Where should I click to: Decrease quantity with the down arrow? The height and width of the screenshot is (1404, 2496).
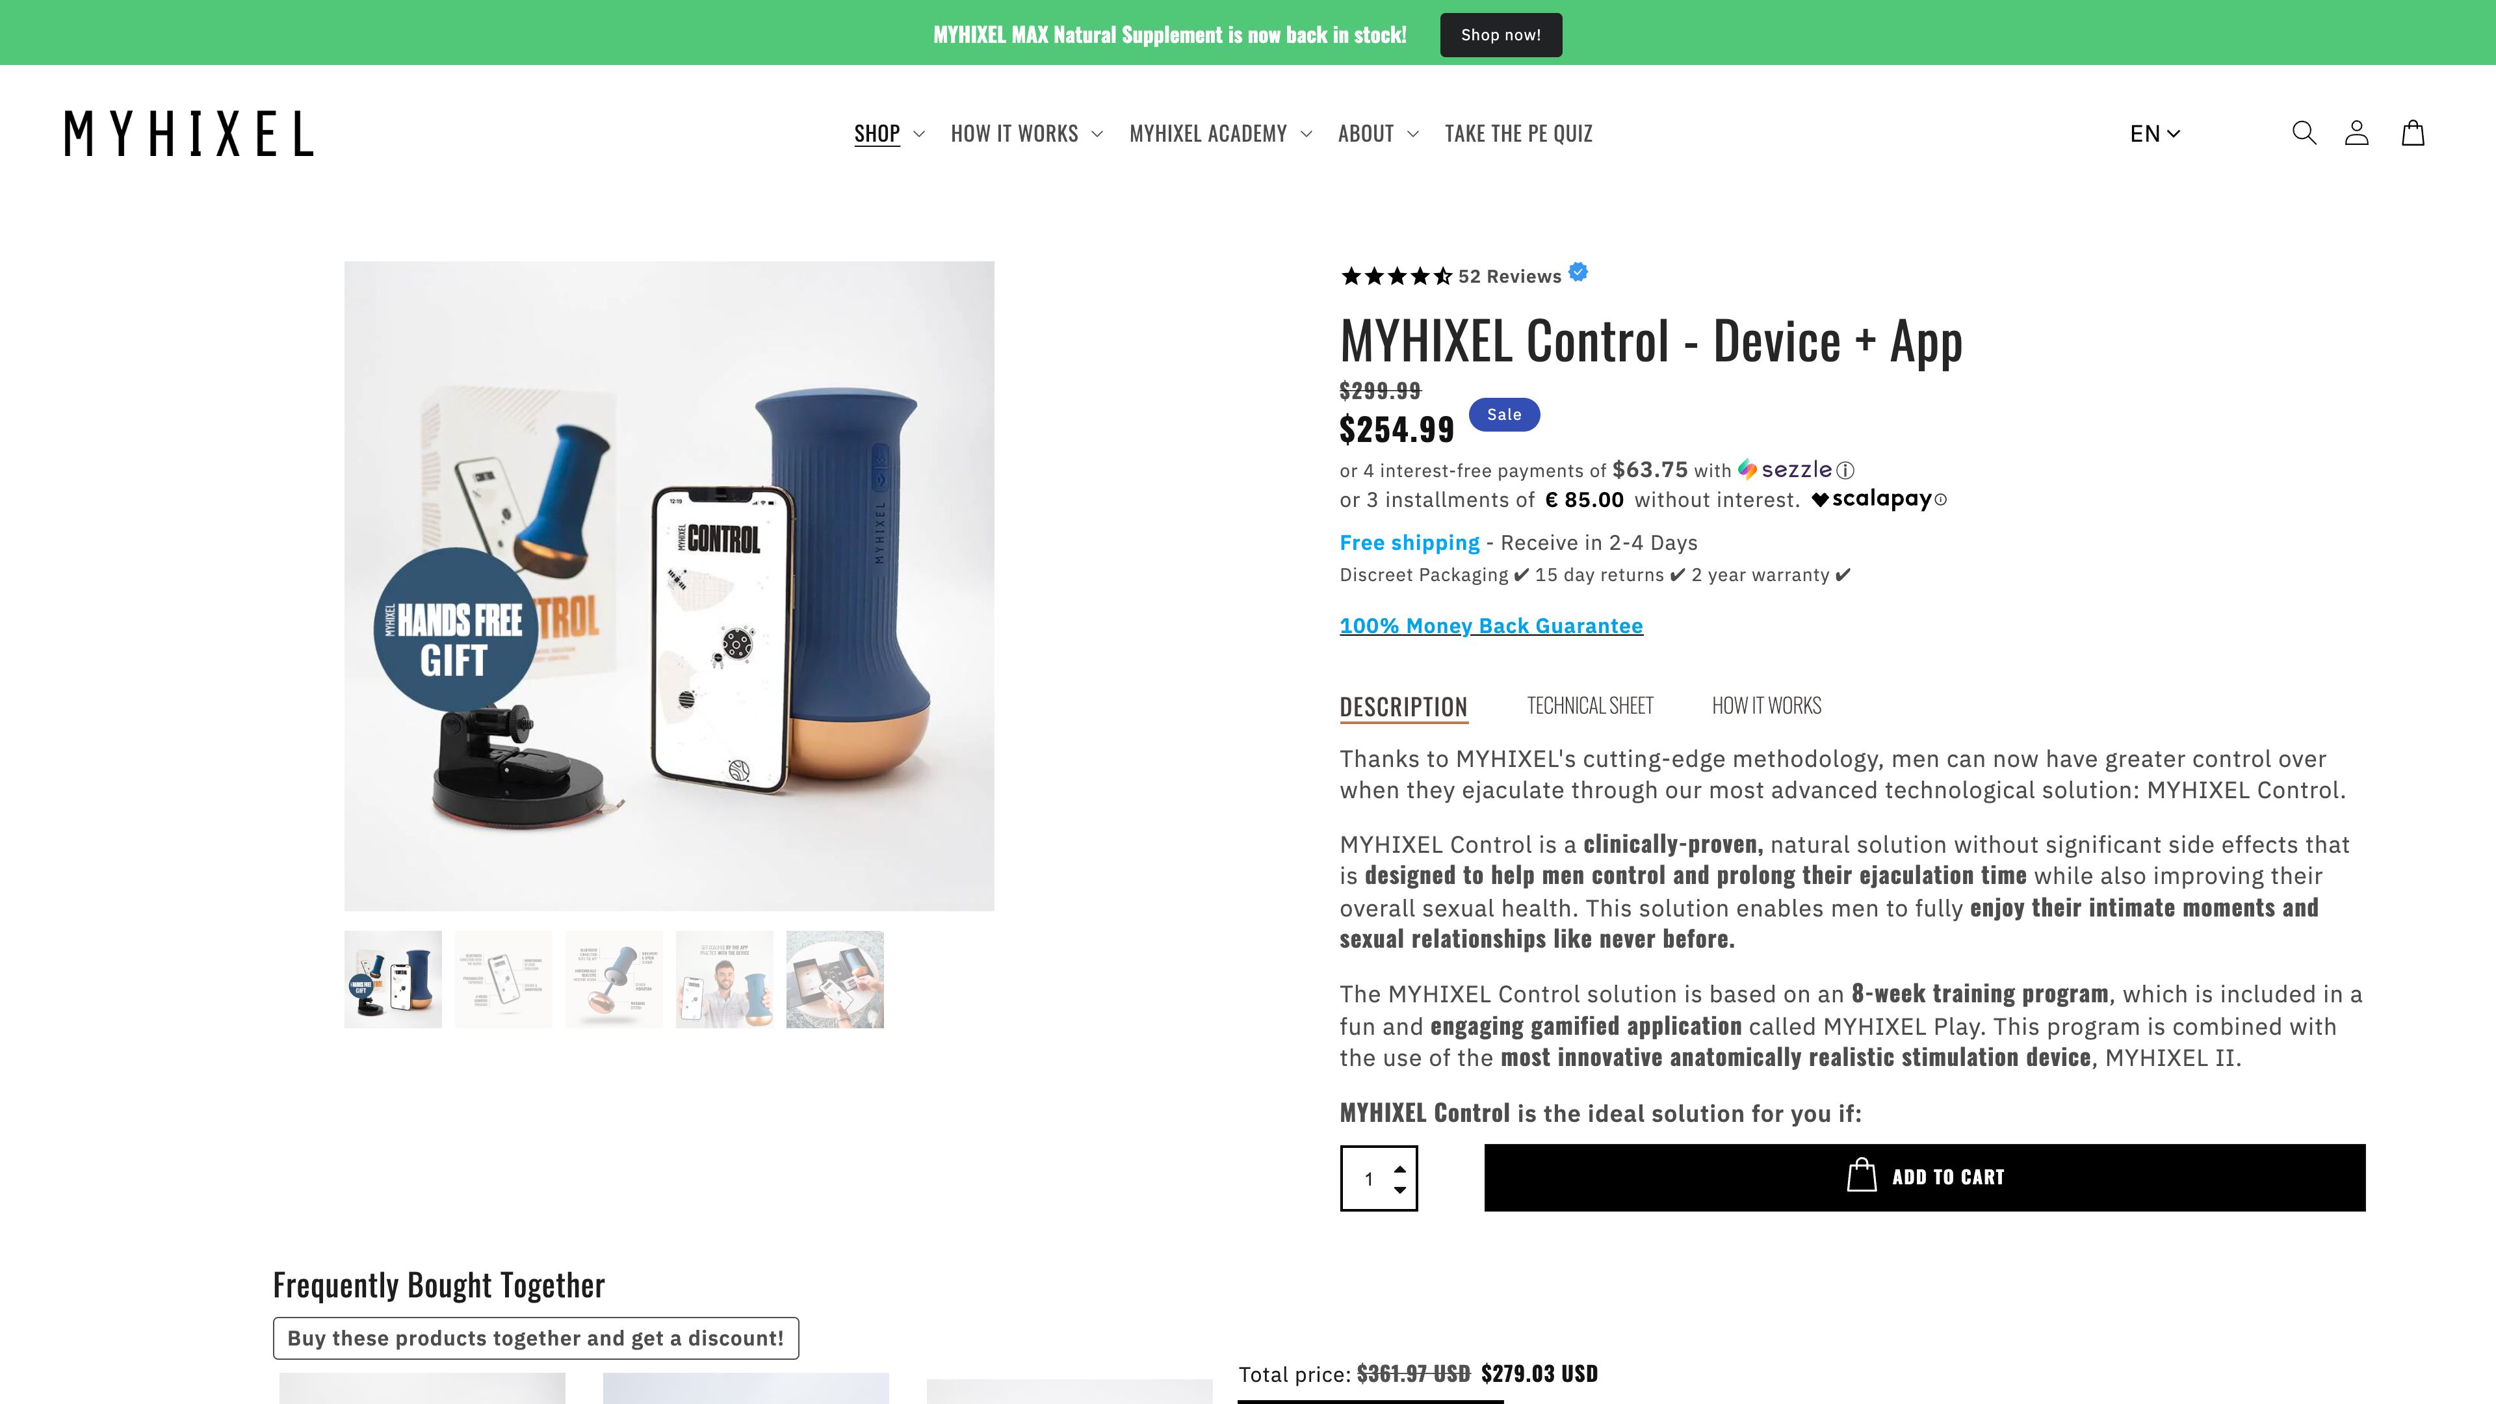click(x=1400, y=1190)
